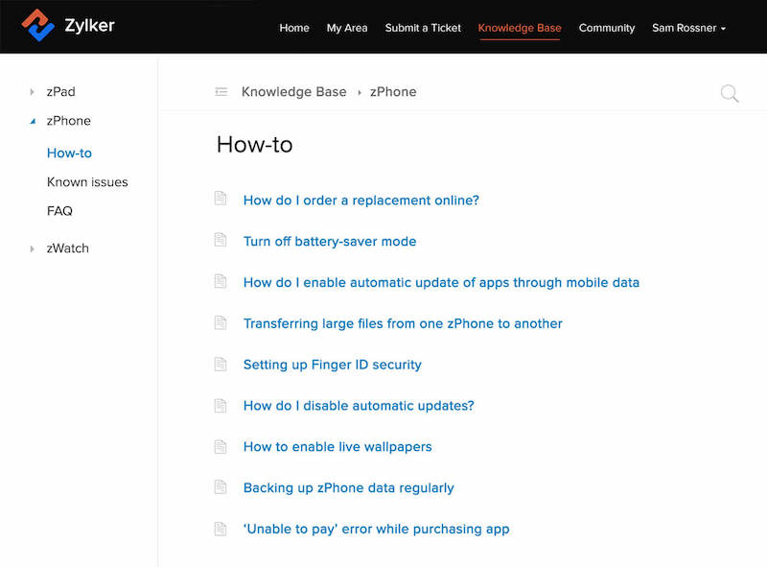The height and width of the screenshot is (567, 767).
Task: Click the document icon beside 'Turn off battery-saver mode'
Action: click(222, 241)
